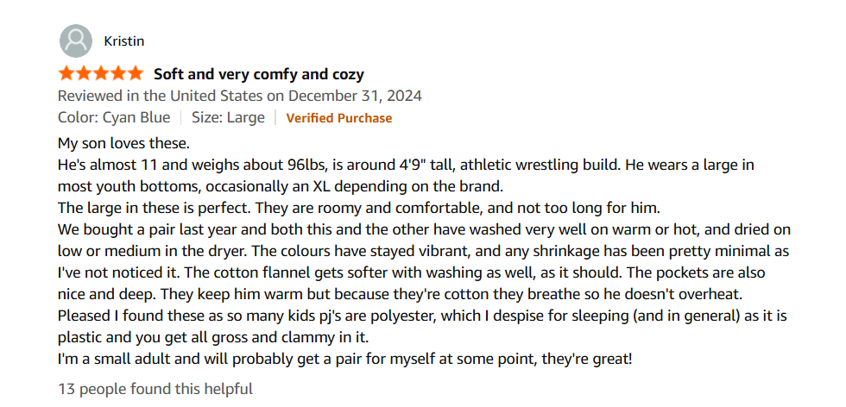Image resolution: width=846 pixels, height=407 pixels.
Task: Click the third orange rating star
Action: (101, 73)
